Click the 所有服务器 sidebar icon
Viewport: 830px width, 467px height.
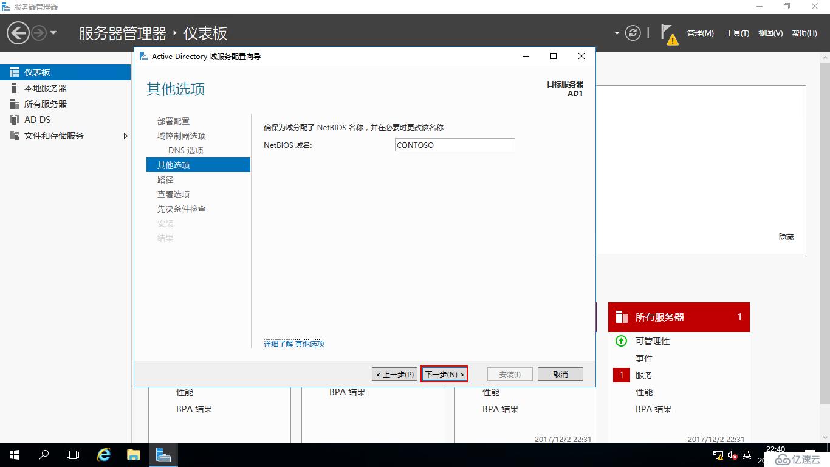point(15,104)
